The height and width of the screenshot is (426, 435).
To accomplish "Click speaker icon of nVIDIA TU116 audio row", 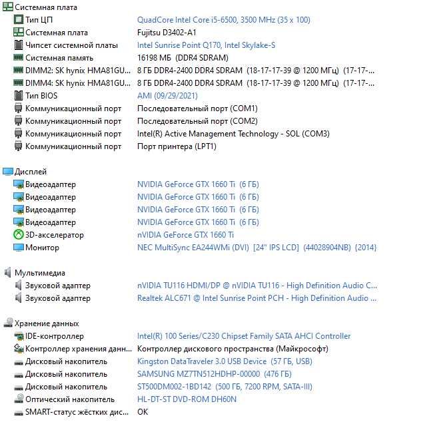I will pyautogui.click(x=18, y=285).
